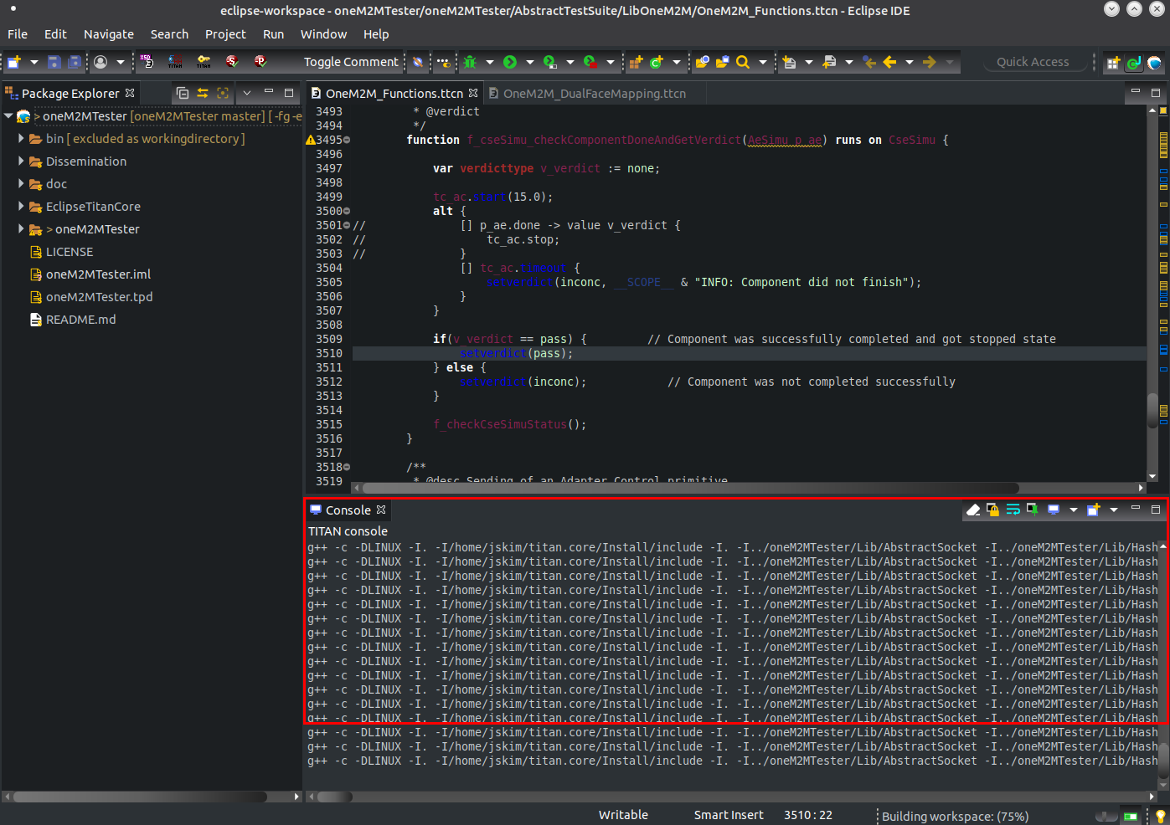Click the Previous Annotation toolbar icon
The image size is (1170, 825).
tap(829, 62)
